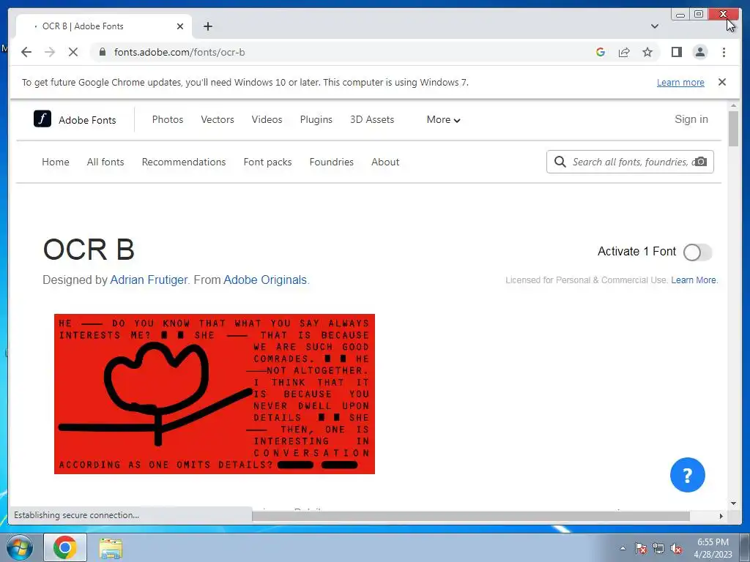Image resolution: width=750 pixels, height=562 pixels.
Task: Open the Windows Start menu
Action: [19, 547]
